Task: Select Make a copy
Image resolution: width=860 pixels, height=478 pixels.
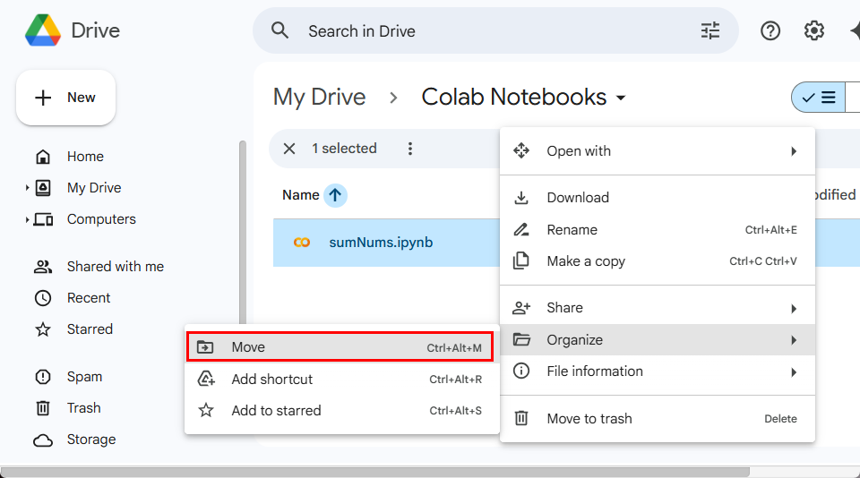Action: [x=658, y=261]
